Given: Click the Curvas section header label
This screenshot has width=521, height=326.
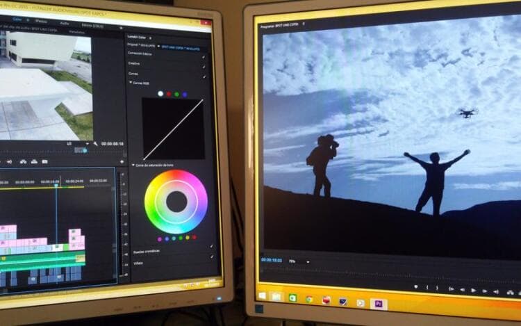Looking at the screenshot, I should click(133, 74).
